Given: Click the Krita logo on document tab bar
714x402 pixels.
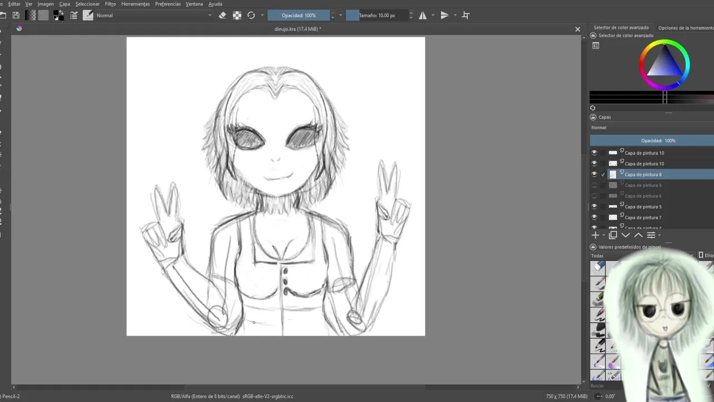Looking at the screenshot, I should 19,28.
